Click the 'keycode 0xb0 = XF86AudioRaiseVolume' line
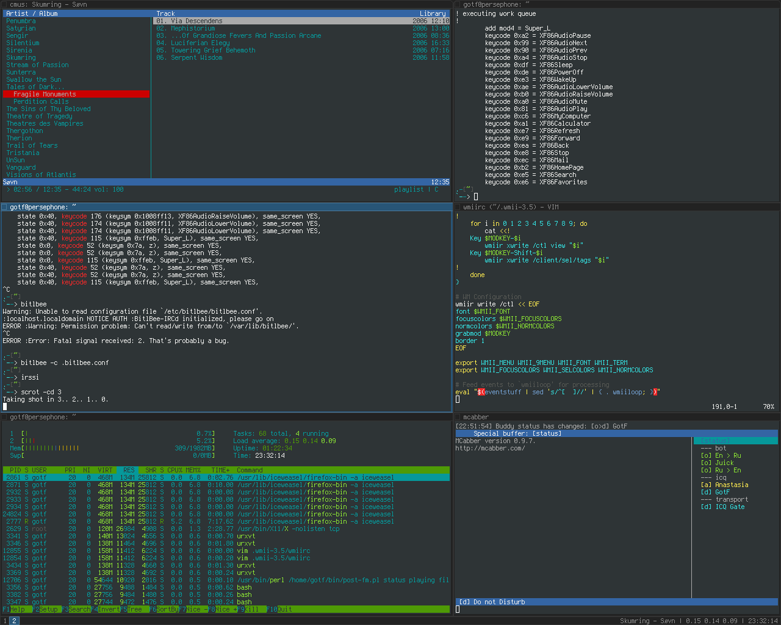 pyautogui.click(x=549, y=94)
